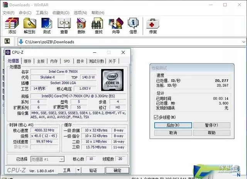The height and width of the screenshot is (179, 247).
Task: Switch to the Mainboard (主板) tab
Action: click(x=41, y=61)
